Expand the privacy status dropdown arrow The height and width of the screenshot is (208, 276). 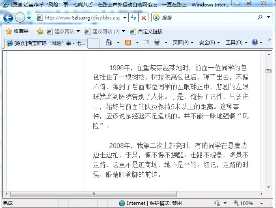tap(225, 203)
